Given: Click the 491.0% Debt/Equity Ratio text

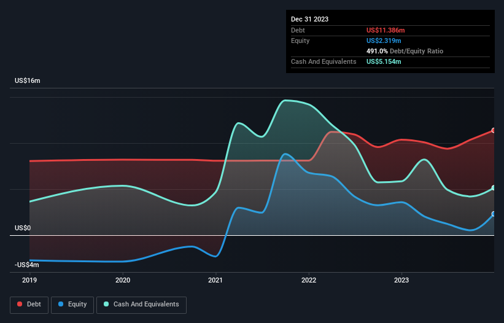Looking at the screenshot, I should 405,51.
